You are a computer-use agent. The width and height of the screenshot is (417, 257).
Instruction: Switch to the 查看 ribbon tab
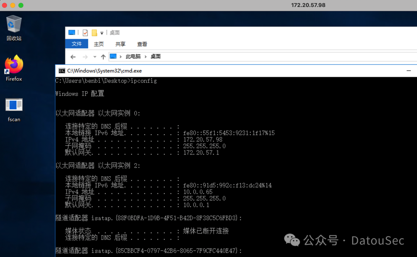[142, 44]
